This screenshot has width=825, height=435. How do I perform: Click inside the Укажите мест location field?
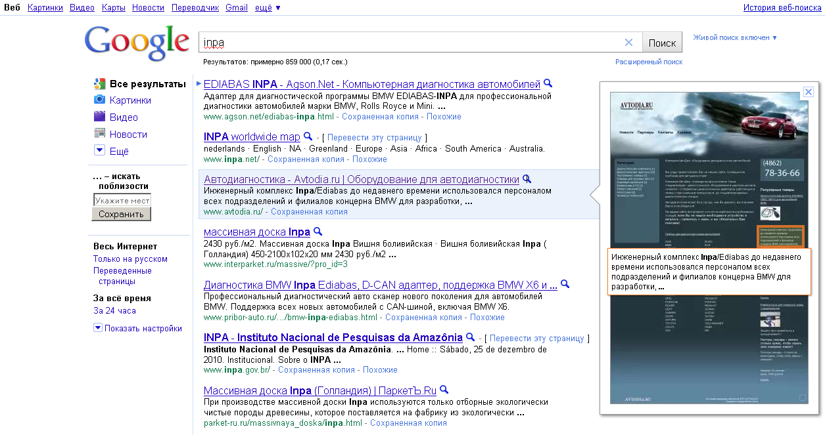pos(121,199)
